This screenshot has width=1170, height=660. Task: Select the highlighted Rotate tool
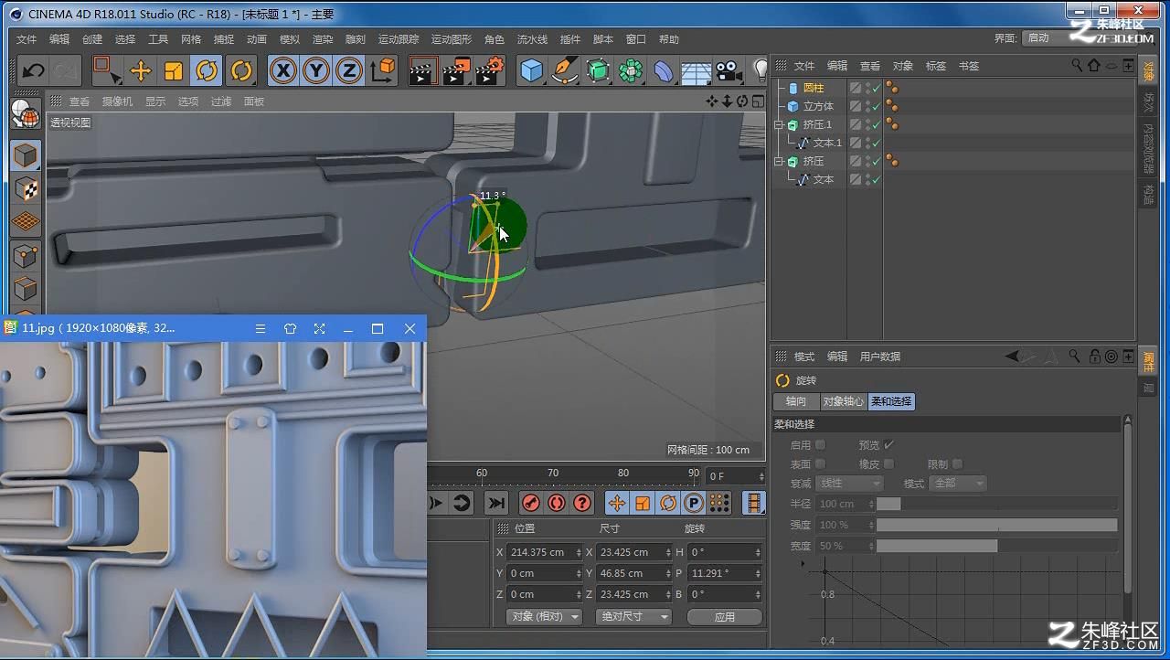click(x=207, y=70)
